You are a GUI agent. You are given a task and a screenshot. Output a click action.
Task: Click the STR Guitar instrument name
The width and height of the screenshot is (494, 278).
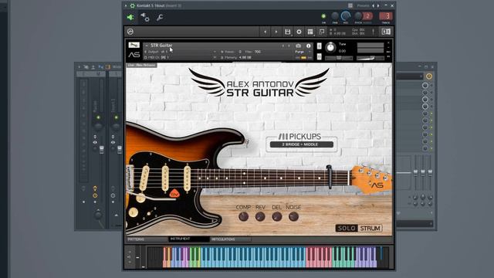coord(161,46)
